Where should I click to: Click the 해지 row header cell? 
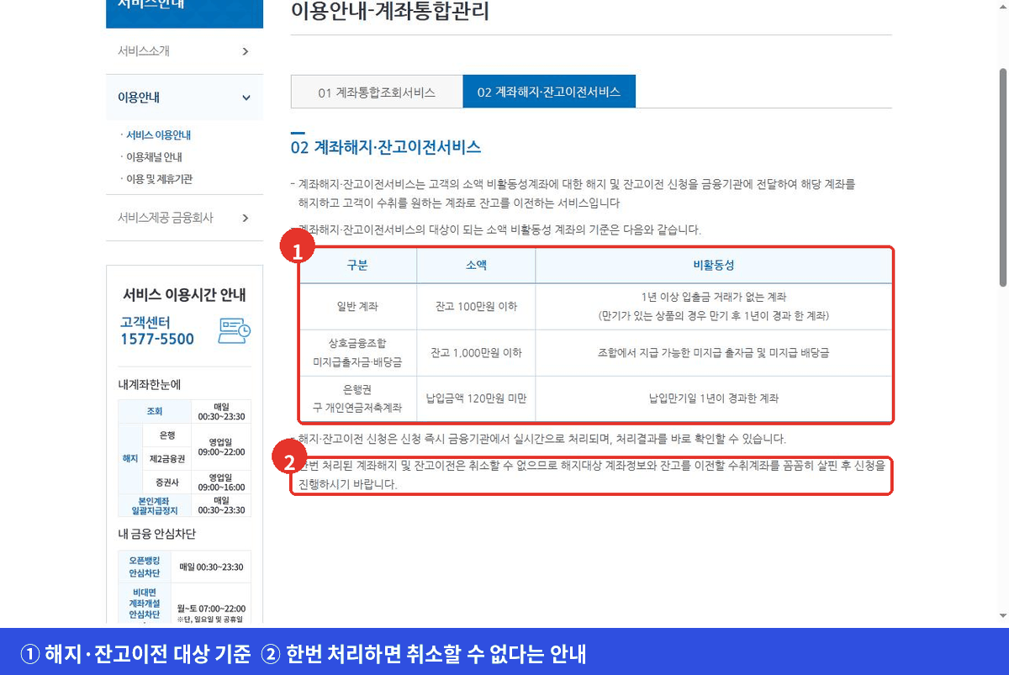[x=130, y=459]
